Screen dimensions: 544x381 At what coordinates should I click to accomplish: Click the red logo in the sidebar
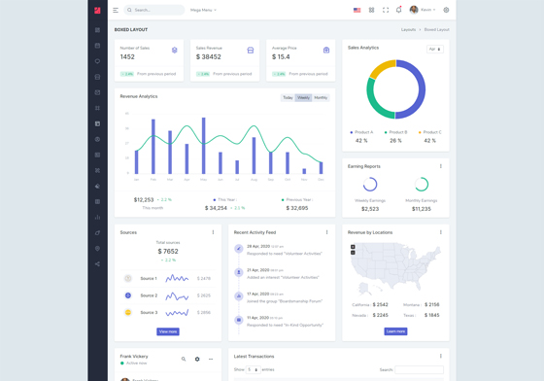coord(97,11)
